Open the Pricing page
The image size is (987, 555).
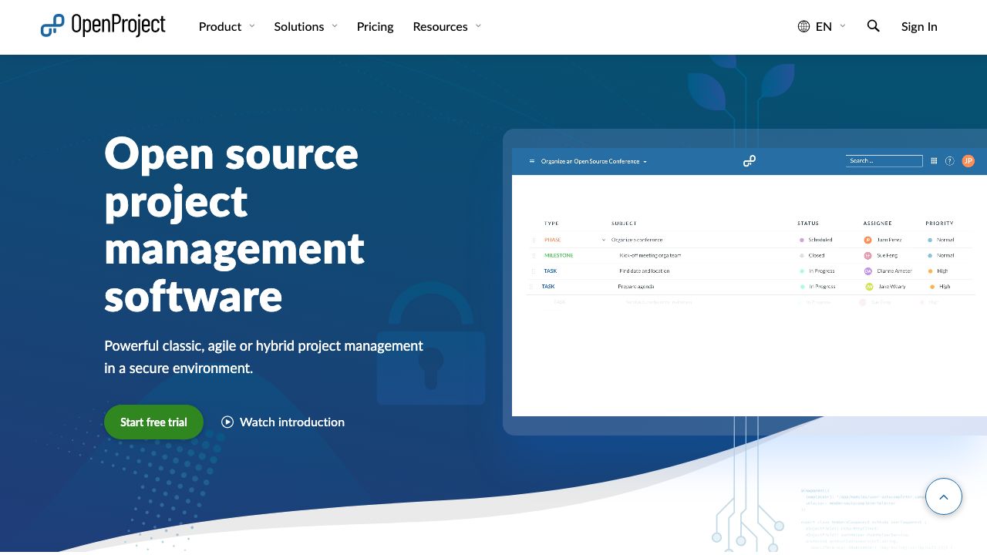375,26
